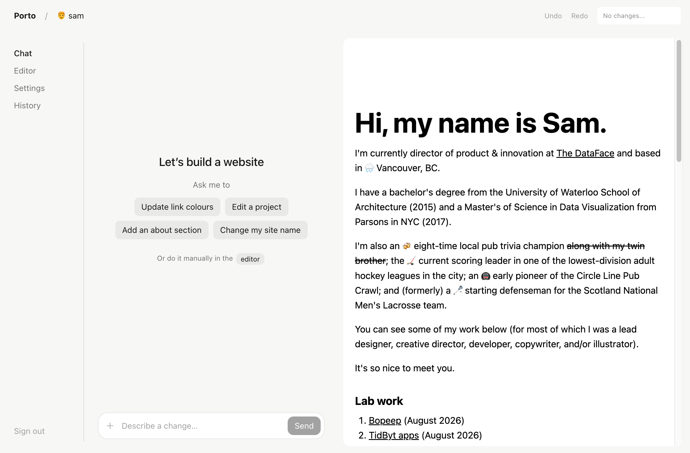The image size is (690, 453).
Task: Choose Add an about section suggestion
Action: pos(162,230)
